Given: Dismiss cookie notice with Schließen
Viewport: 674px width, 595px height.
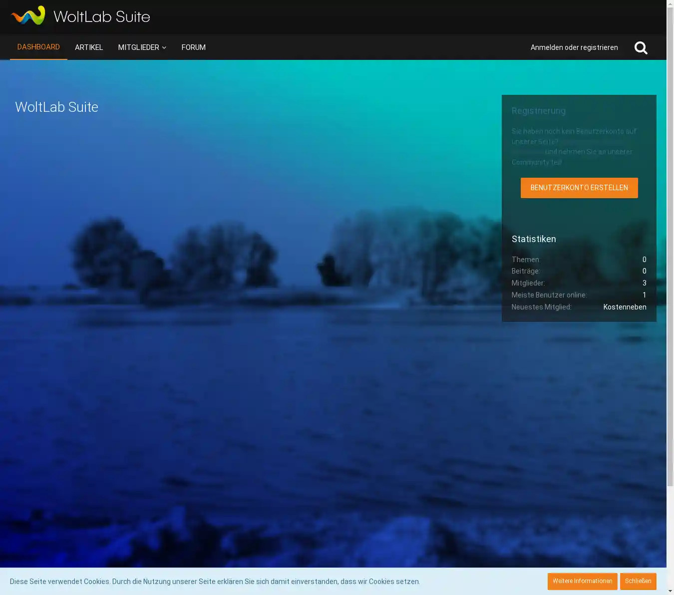Looking at the screenshot, I should coord(638,581).
